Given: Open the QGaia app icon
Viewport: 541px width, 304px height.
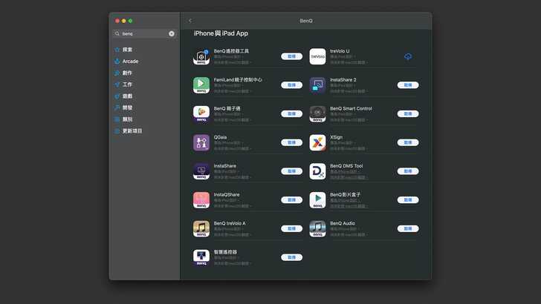Looking at the screenshot, I should click(x=201, y=142).
